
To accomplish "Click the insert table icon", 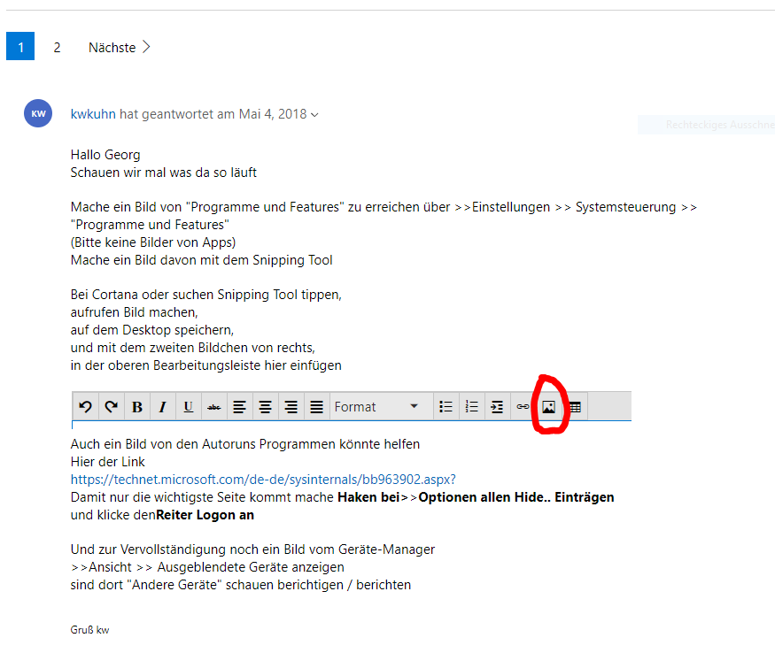I will click(575, 406).
